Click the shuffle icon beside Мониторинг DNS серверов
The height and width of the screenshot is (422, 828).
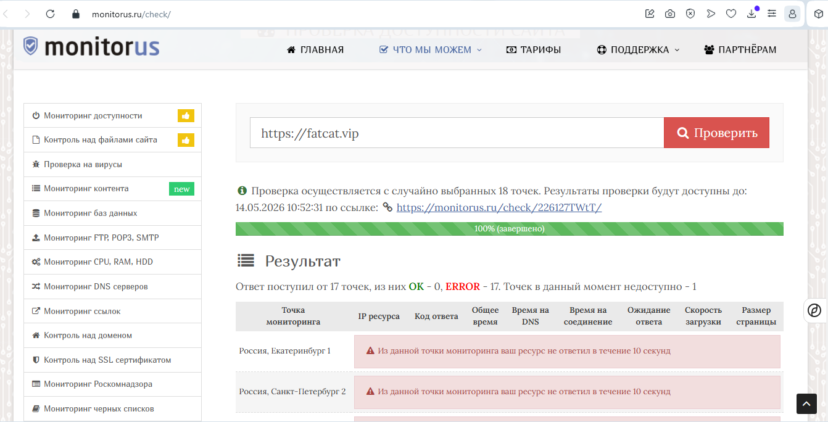point(35,286)
